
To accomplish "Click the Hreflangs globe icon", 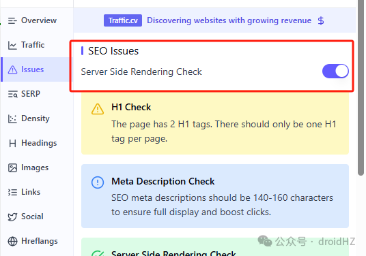I will 12,241.
